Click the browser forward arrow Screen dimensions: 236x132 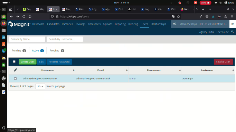(x=18, y=16)
